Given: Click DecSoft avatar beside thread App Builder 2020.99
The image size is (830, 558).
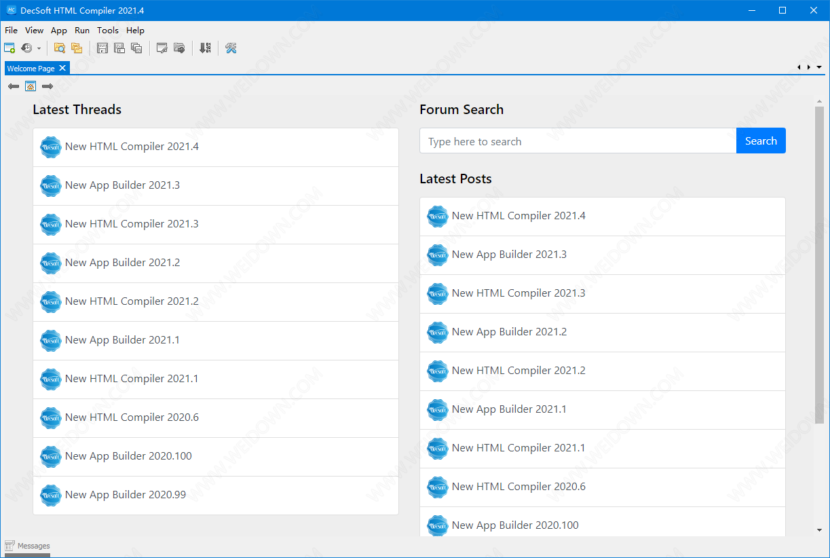Looking at the screenshot, I should pos(51,495).
